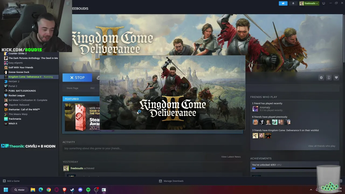Click first avatar under wishlist friends
Screen dimensions: 345x194
(255, 136)
